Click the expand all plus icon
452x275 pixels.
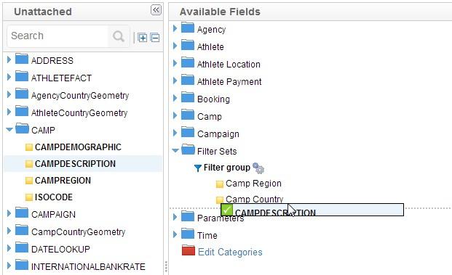pos(142,38)
